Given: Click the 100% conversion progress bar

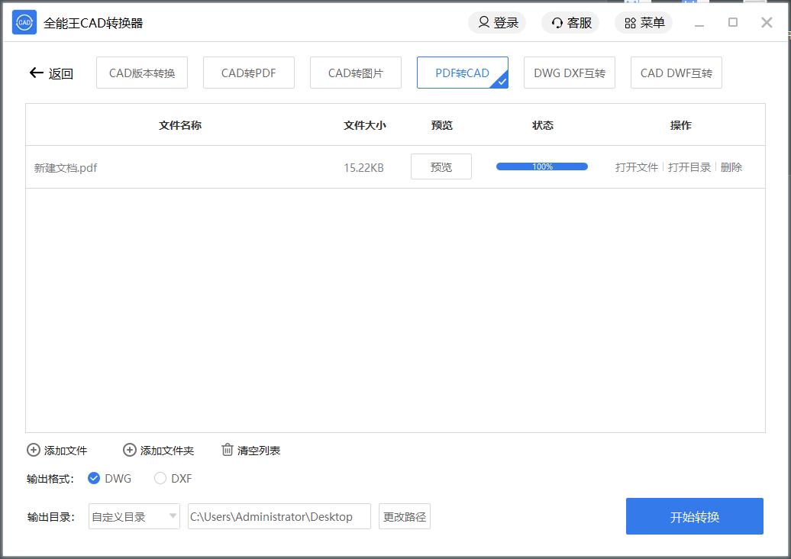Looking at the screenshot, I should coord(542,166).
